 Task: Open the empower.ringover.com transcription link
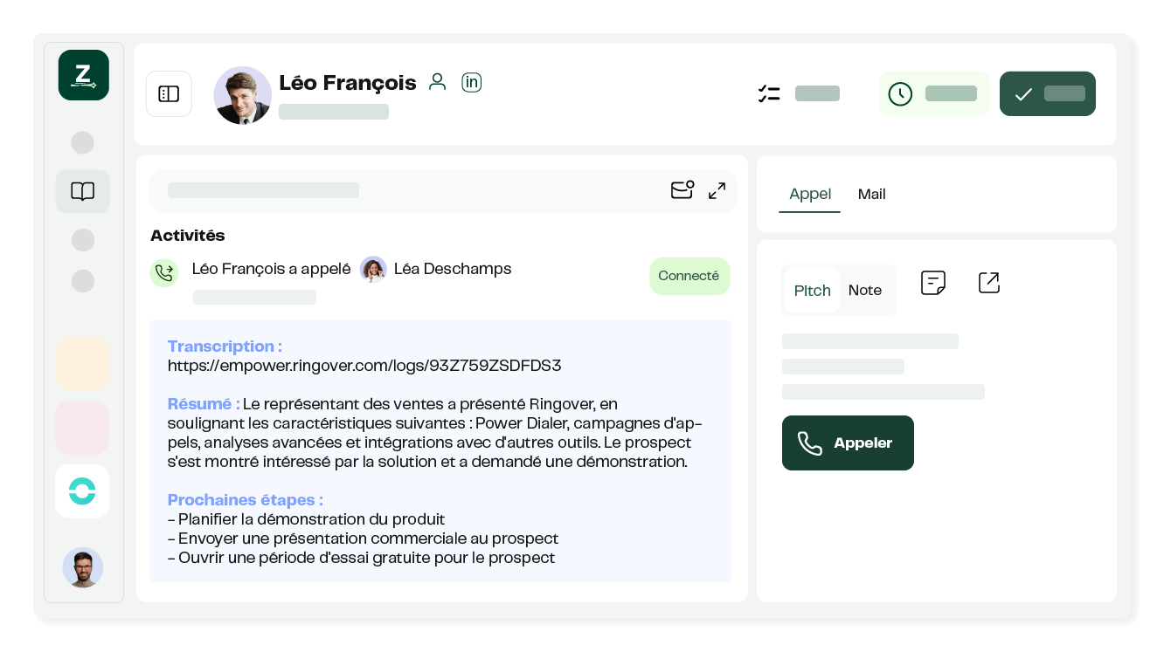click(x=364, y=365)
